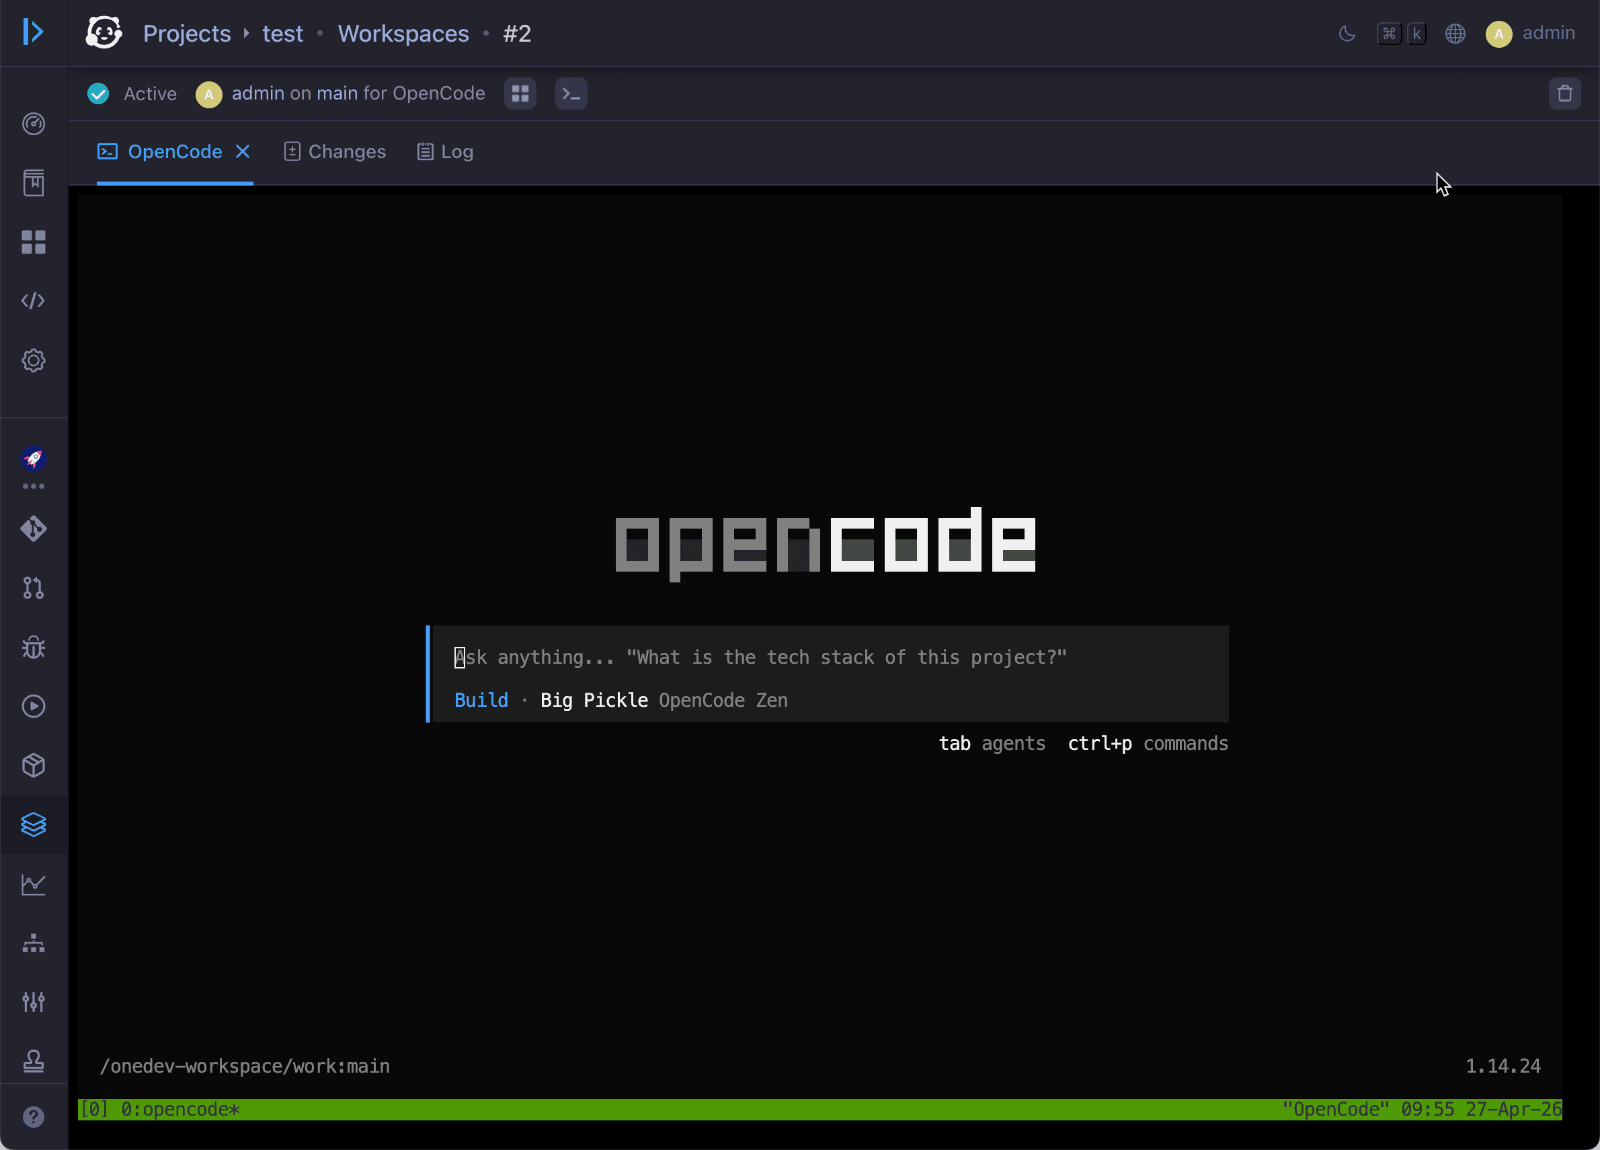1600x1150 pixels.
Task: Open the play-circle builds icon in sidebar
Action: [33, 706]
